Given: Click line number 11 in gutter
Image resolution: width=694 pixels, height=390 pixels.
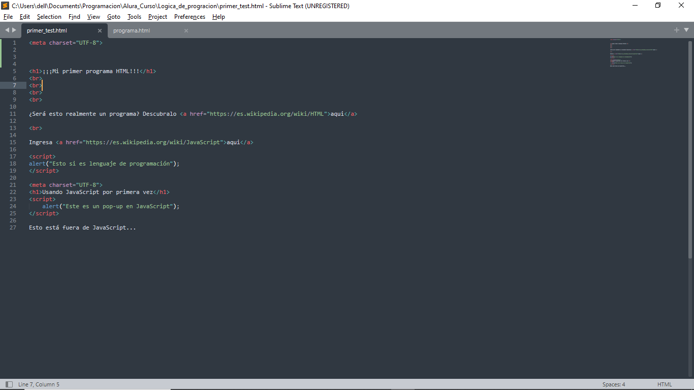Looking at the screenshot, I should 13,114.
